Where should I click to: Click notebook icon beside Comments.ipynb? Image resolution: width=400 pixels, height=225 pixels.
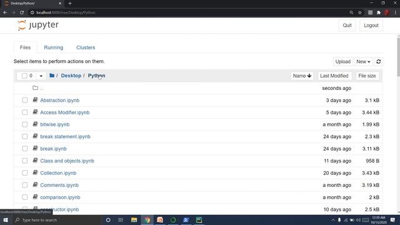coord(35,185)
